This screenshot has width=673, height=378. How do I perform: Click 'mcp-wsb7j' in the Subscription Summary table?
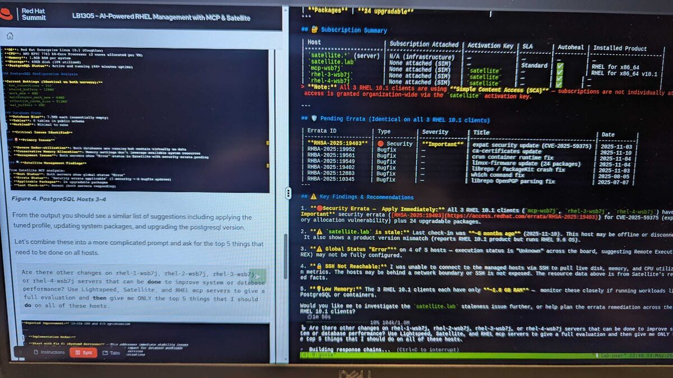coord(326,68)
